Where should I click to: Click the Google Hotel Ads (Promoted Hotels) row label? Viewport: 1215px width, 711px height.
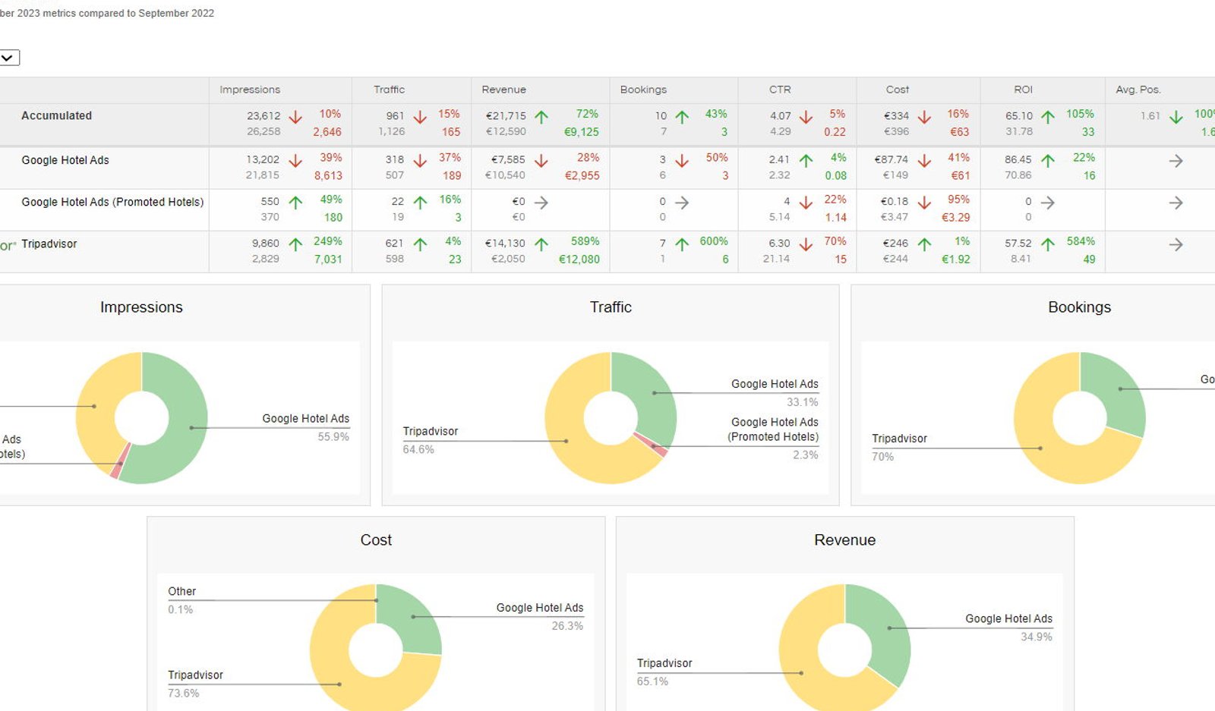(x=112, y=202)
